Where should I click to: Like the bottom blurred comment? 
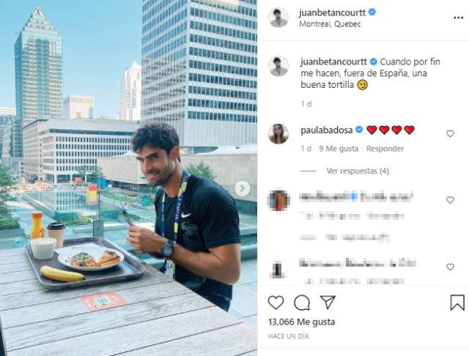(x=450, y=267)
